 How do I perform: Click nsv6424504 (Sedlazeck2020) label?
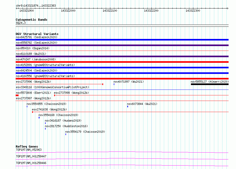coord(37,70)
